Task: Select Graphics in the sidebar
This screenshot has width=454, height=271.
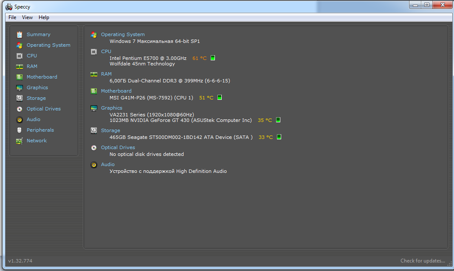Action: [37, 88]
